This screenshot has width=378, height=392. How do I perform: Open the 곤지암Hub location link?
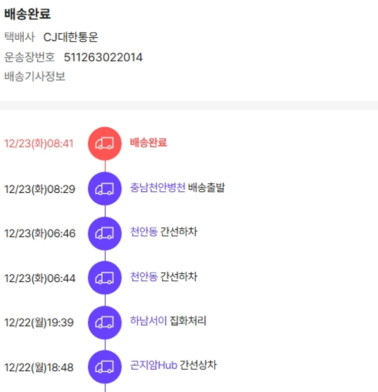(x=154, y=365)
